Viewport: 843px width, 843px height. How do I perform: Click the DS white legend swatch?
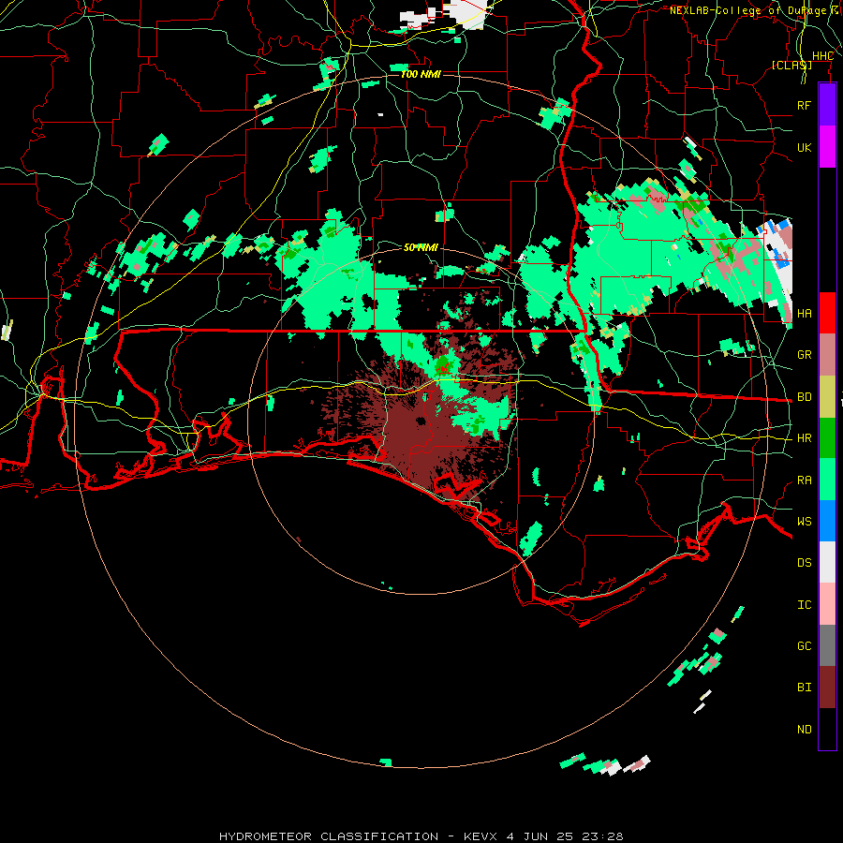pos(827,562)
